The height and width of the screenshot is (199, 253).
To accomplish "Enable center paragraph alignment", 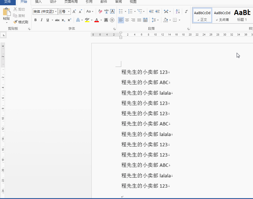I will click(x=127, y=20).
